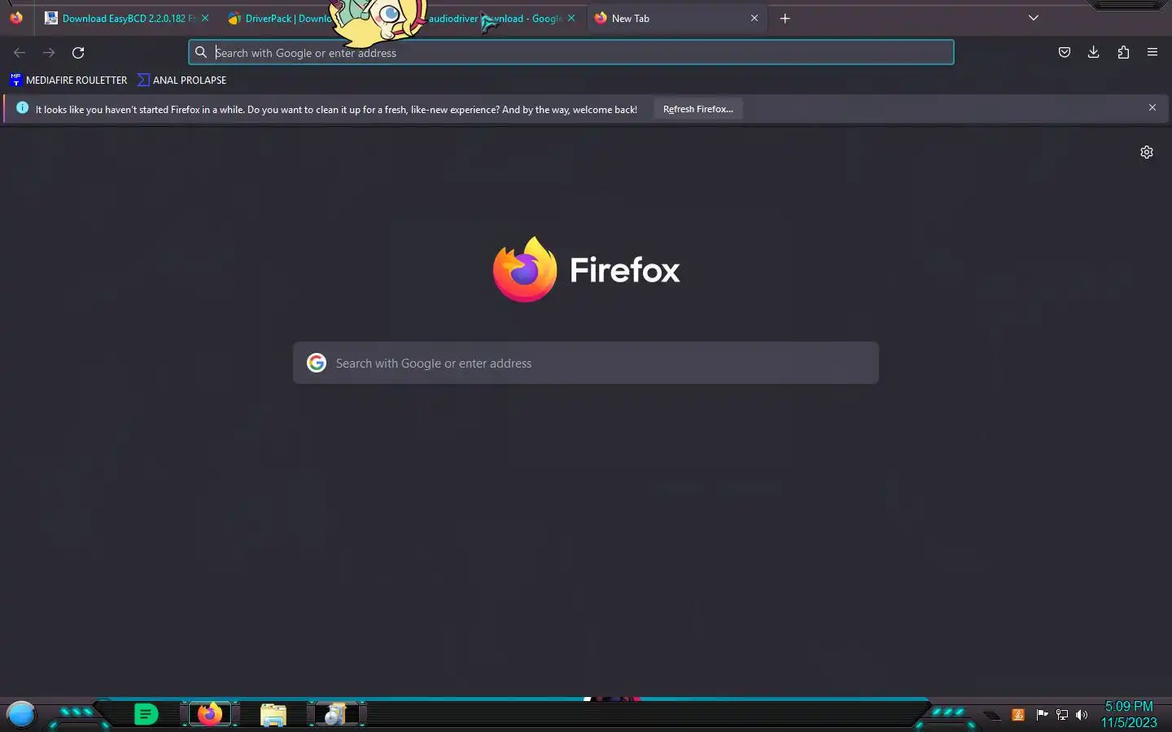Close the audiodriver Google tab
This screenshot has width=1172, height=732.
pos(571,18)
